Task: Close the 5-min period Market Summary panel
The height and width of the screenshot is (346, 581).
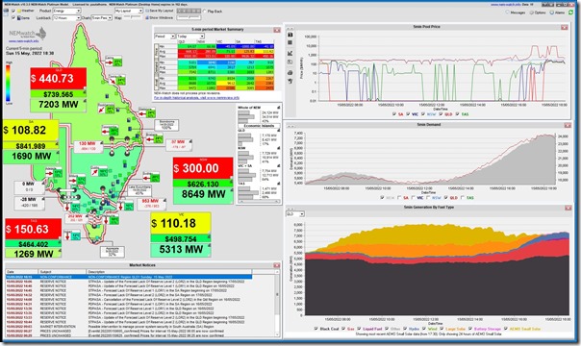Action: pos(277,30)
